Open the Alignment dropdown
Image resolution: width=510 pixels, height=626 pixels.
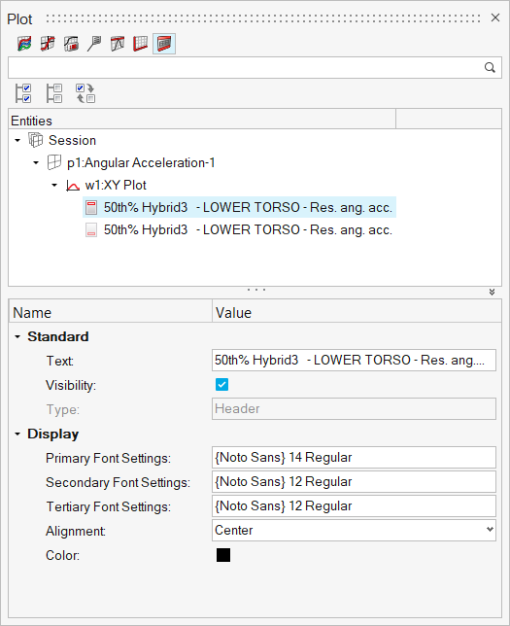coord(354,530)
